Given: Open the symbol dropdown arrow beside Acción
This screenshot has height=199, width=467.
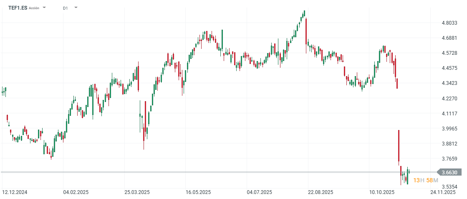Looking at the screenshot, I should (x=45, y=8).
